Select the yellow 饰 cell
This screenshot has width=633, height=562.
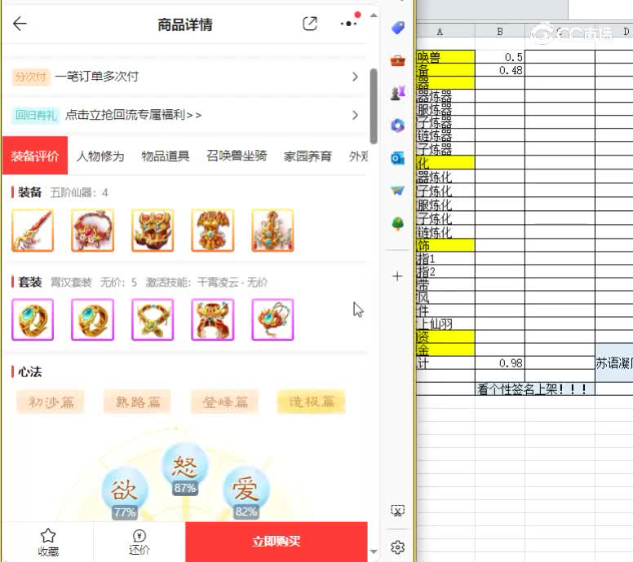point(445,244)
